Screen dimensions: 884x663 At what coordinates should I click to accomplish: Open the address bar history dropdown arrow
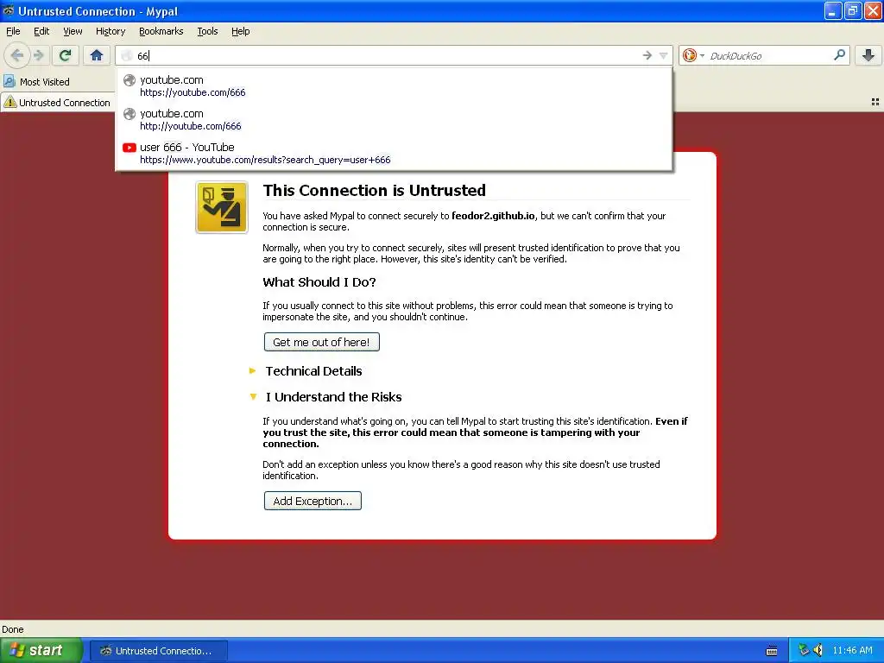pos(664,55)
